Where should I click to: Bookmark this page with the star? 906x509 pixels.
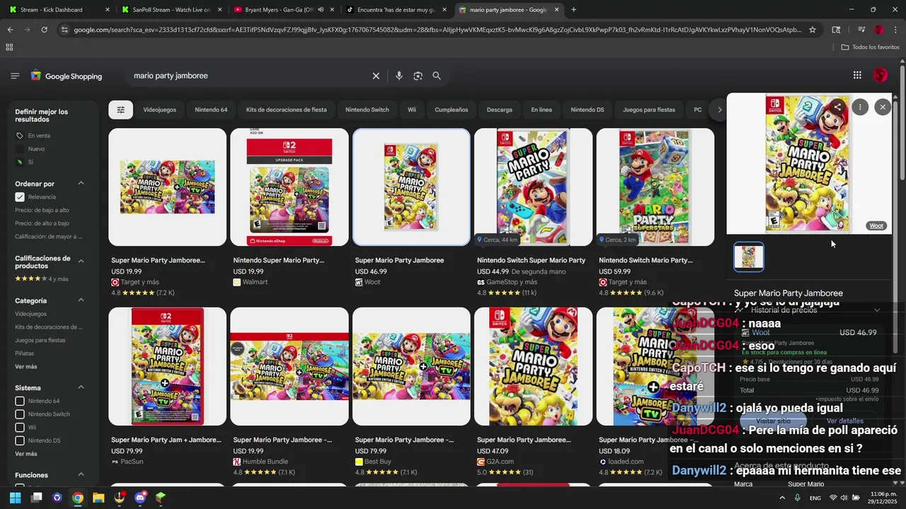(813, 30)
